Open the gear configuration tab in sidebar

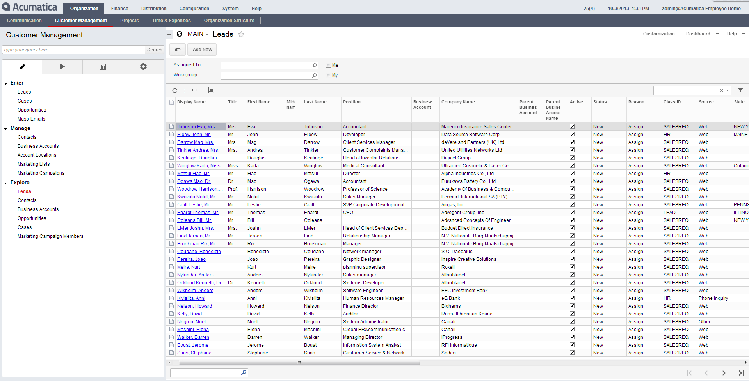[143, 67]
